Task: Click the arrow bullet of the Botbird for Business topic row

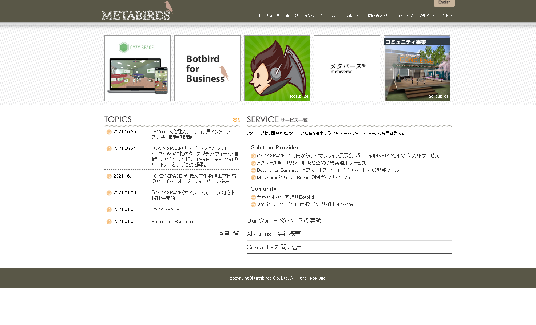Action: (109, 222)
